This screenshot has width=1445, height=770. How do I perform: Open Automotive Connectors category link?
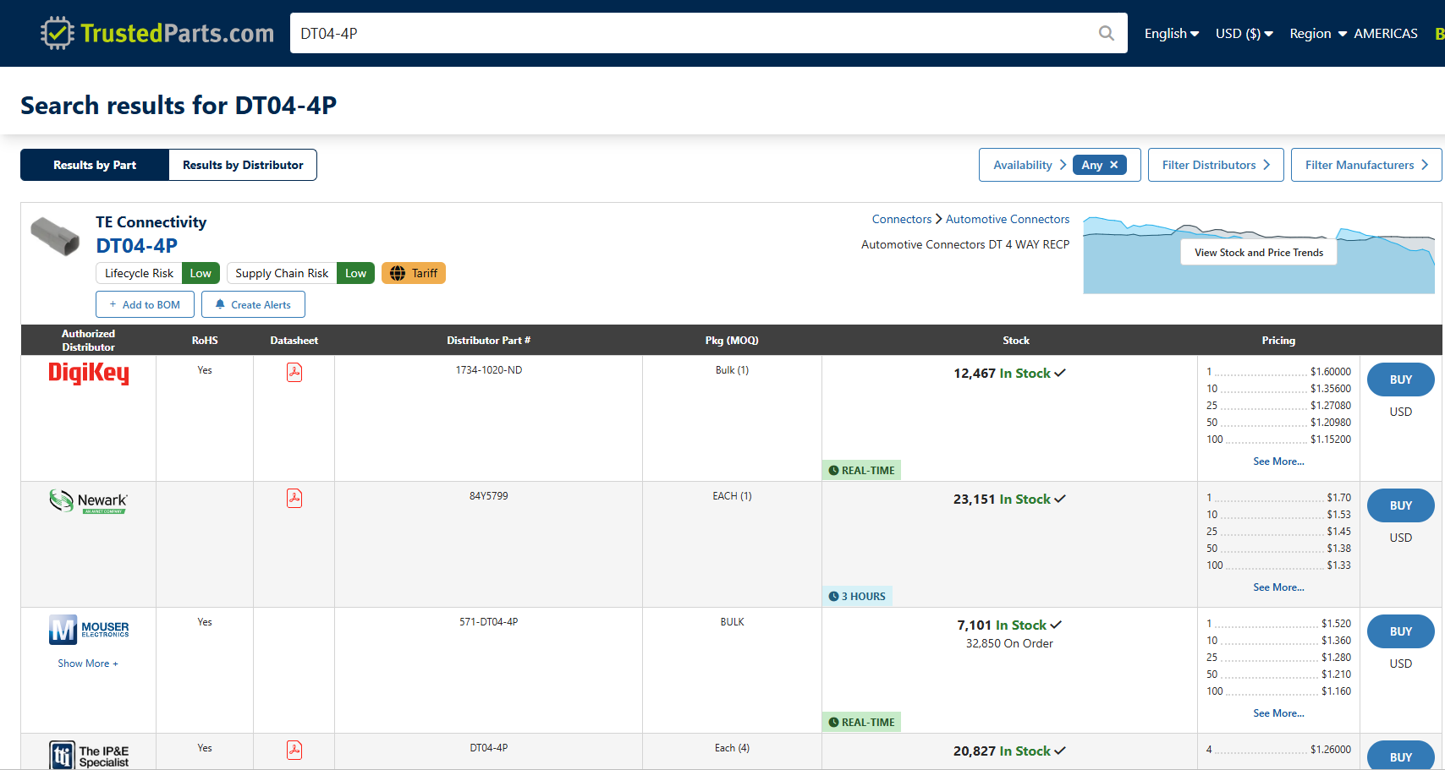coord(1008,219)
